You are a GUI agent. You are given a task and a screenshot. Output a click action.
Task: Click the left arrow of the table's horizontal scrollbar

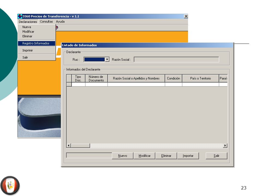[x=69, y=145]
